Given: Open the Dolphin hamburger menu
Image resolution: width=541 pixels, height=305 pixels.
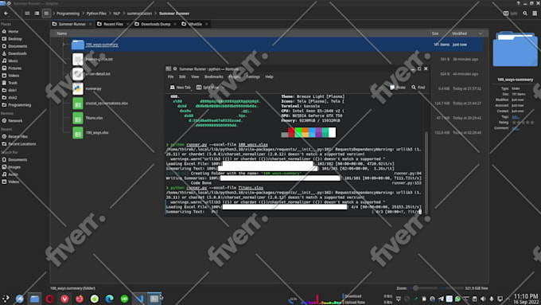Looking at the screenshot, I should point(535,14).
